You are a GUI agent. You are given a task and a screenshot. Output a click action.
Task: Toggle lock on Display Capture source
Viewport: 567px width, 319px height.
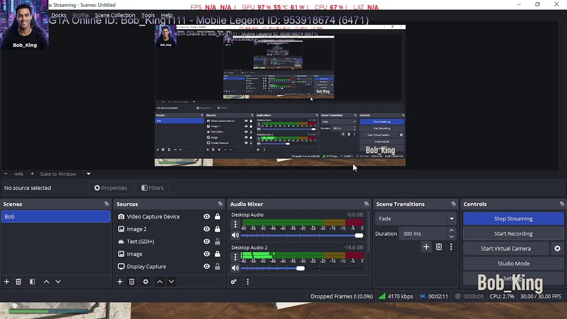(217, 266)
